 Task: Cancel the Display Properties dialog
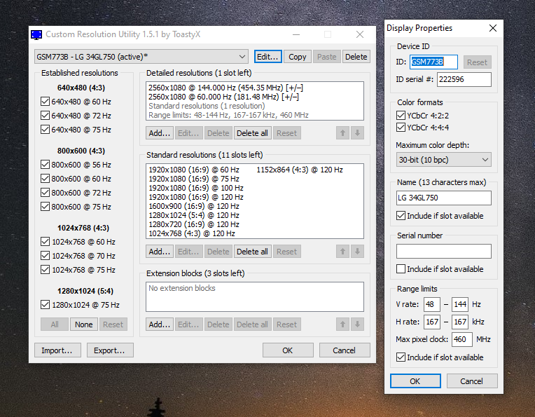point(472,381)
